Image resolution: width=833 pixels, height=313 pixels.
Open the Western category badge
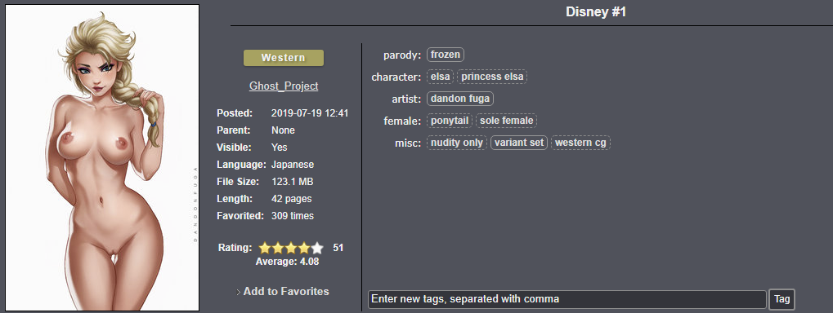284,58
